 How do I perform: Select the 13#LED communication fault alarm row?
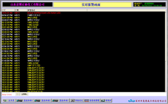83,87
